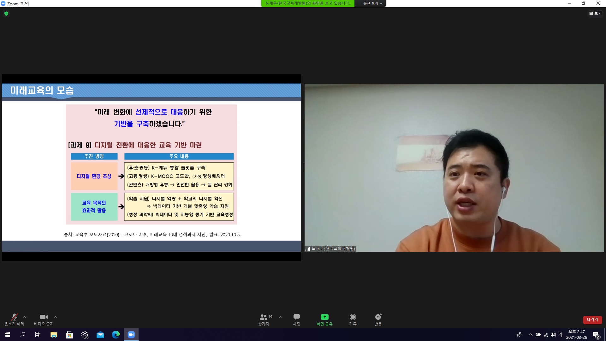Expand the chevron next to participants

(x=280, y=317)
